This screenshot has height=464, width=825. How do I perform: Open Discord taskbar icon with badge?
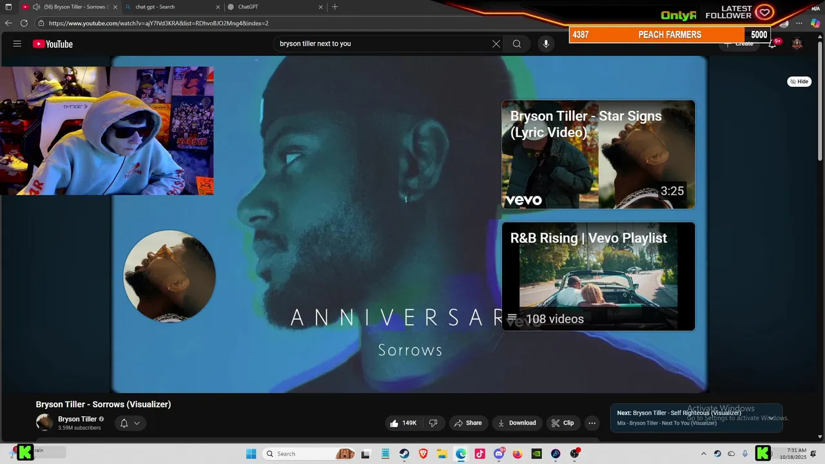[x=499, y=454]
